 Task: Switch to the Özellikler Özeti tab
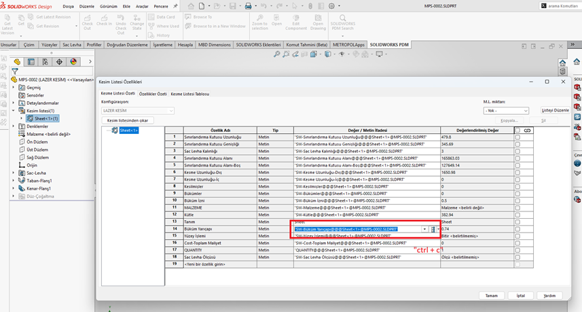(x=153, y=93)
